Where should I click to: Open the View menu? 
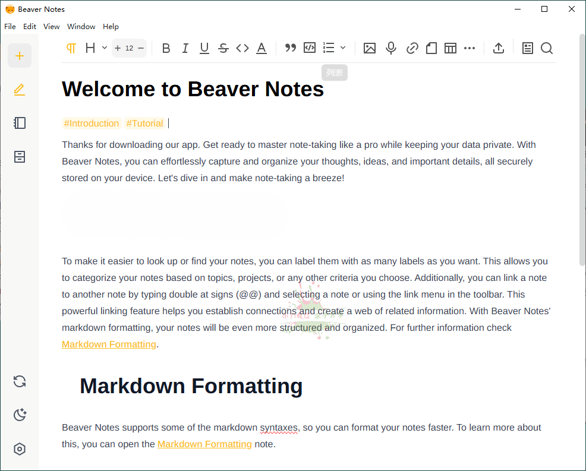pyautogui.click(x=51, y=27)
